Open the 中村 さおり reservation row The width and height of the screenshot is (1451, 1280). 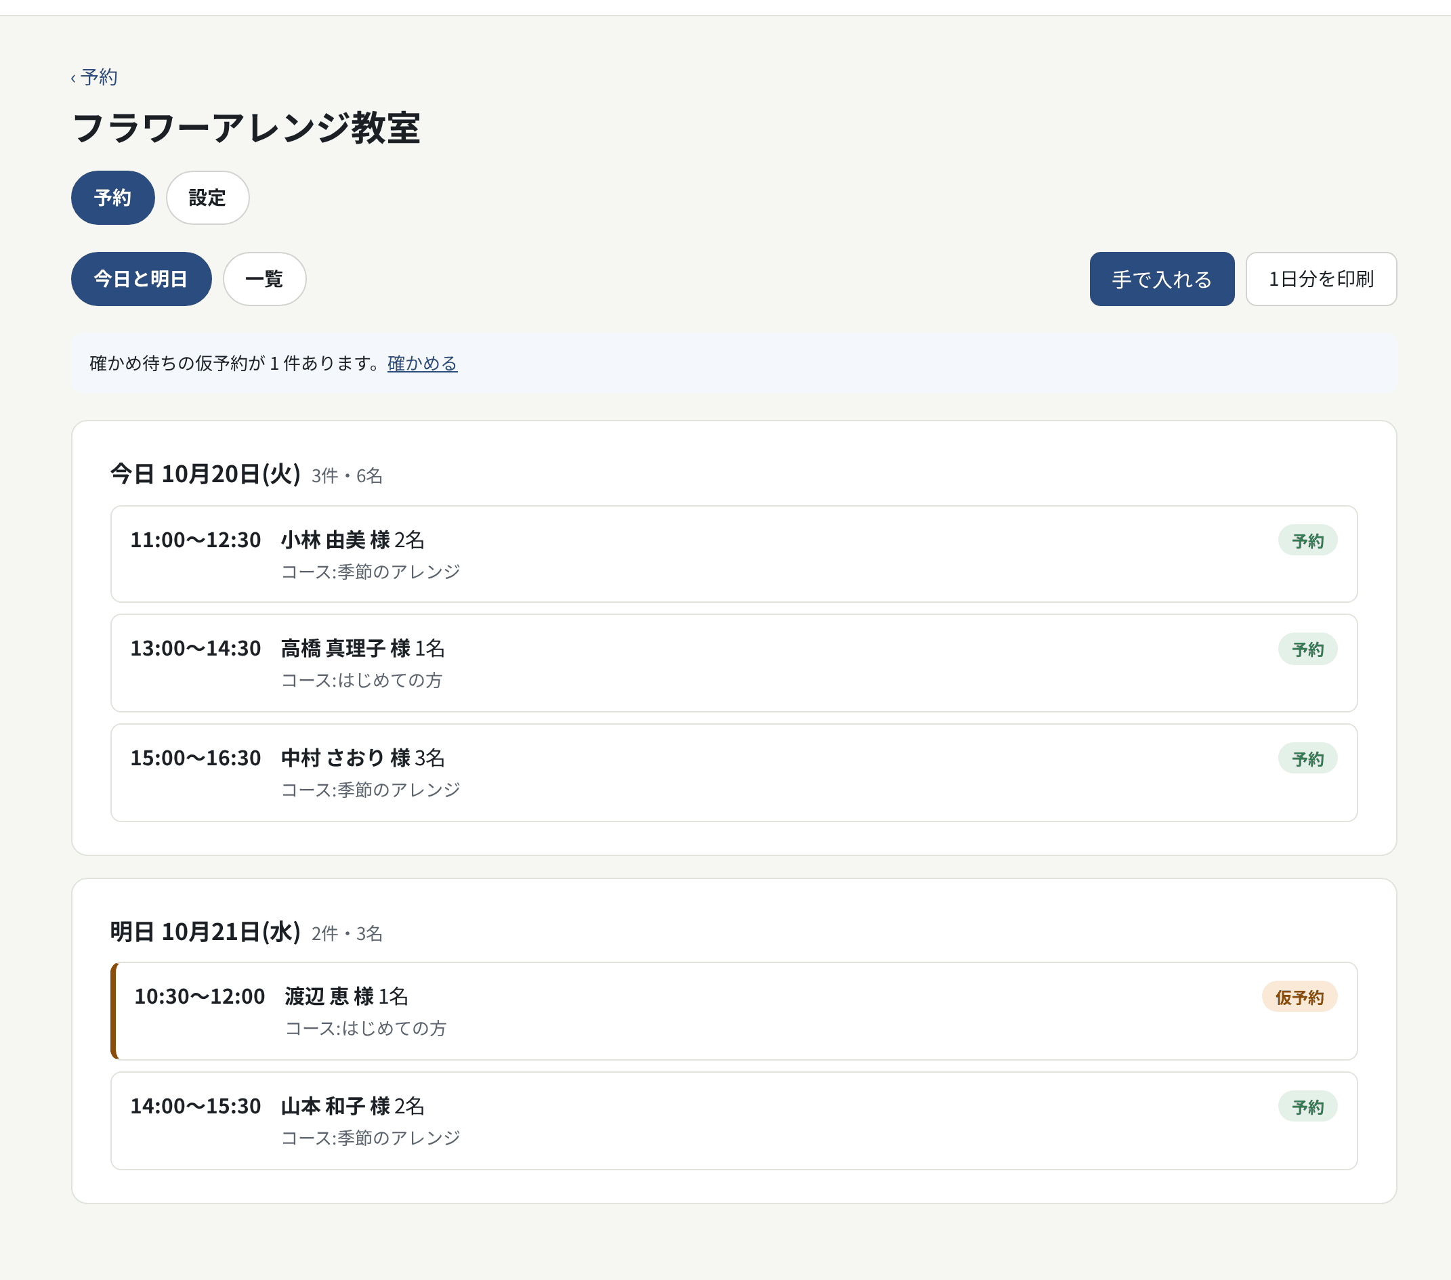(x=734, y=773)
